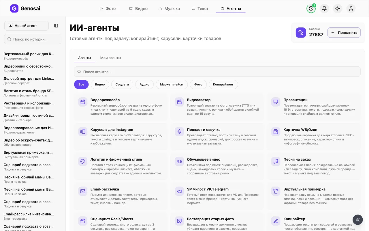Click the Пополнить balance button

click(x=344, y=33)
